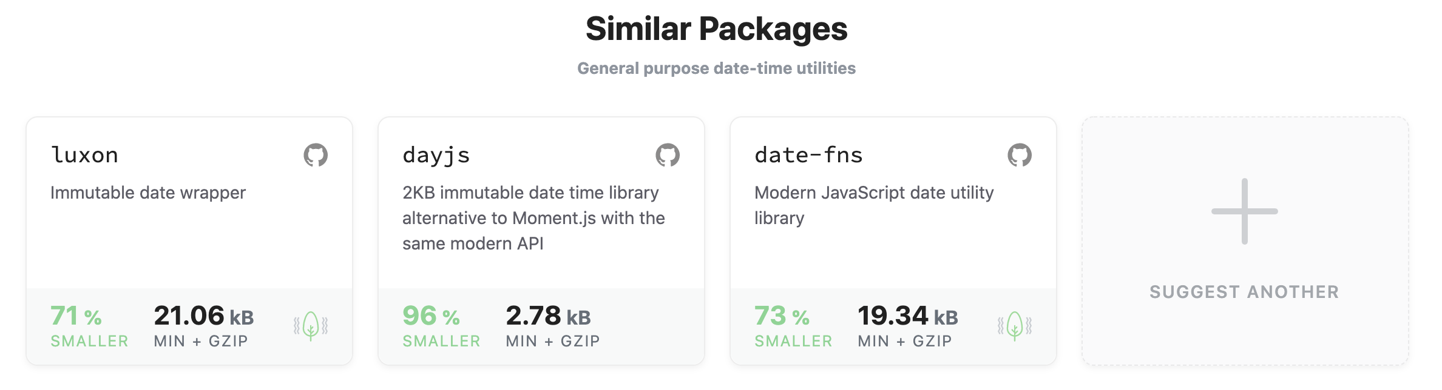The width and height of the screenshot is (1442, 390).
Task: Click Immutable date wrapper description
Action: [148, 193]
